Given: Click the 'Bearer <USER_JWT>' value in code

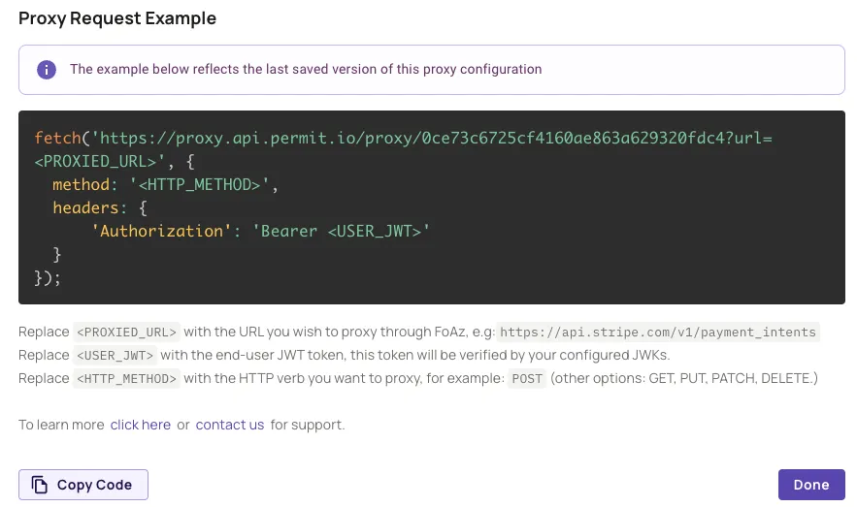Looking at the screenshot, I should pos(342,231).
